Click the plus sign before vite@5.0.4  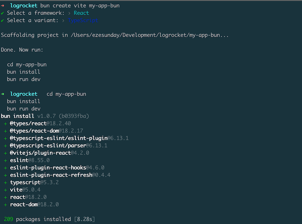point(5,190)
